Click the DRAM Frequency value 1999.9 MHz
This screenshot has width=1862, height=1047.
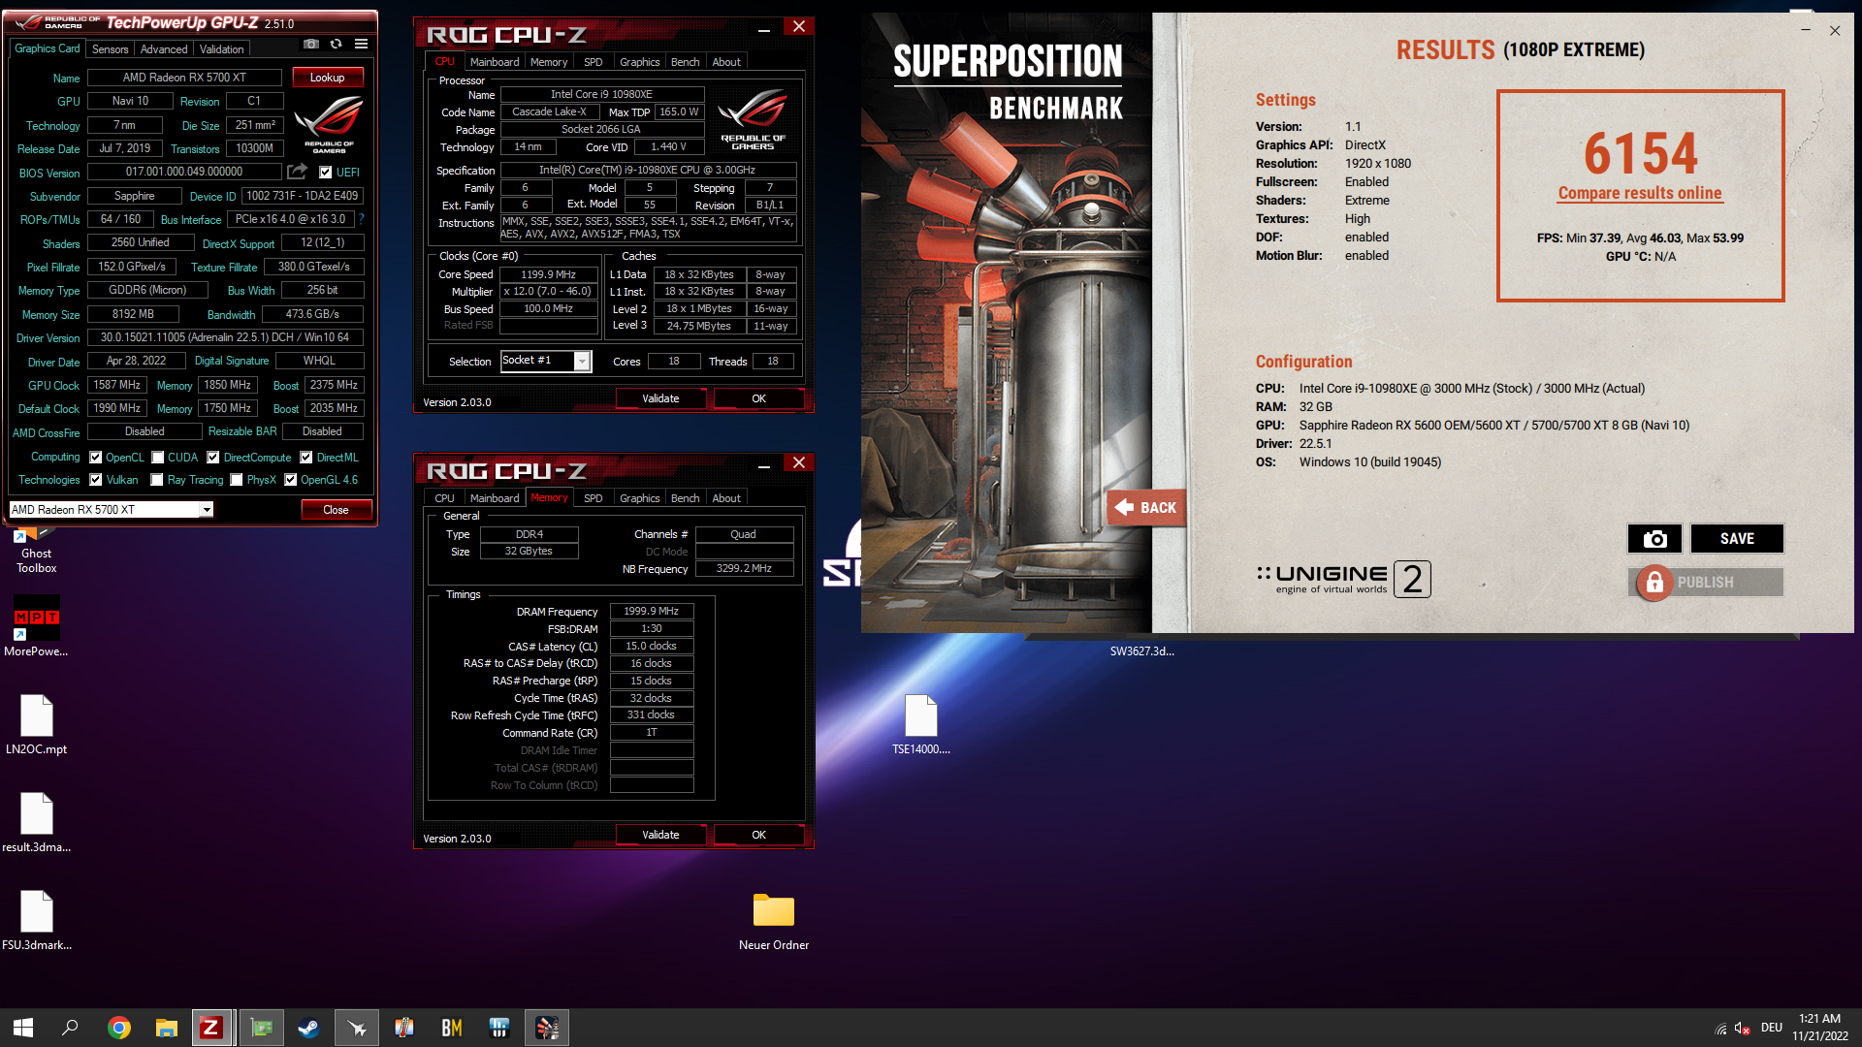[651, 611]
